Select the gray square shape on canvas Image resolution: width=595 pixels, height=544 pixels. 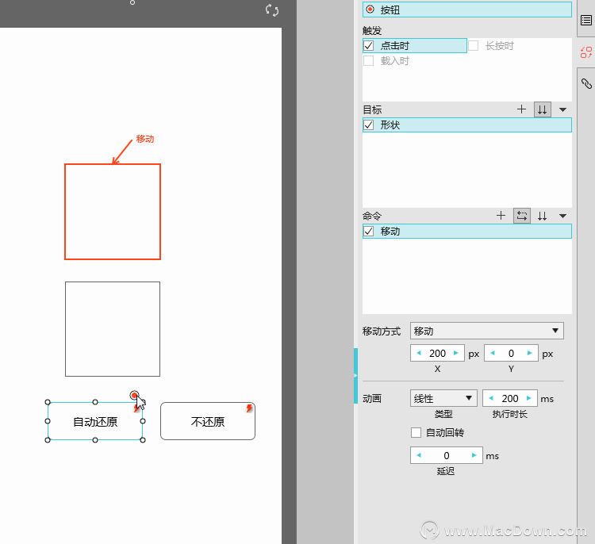pos(113,329)
